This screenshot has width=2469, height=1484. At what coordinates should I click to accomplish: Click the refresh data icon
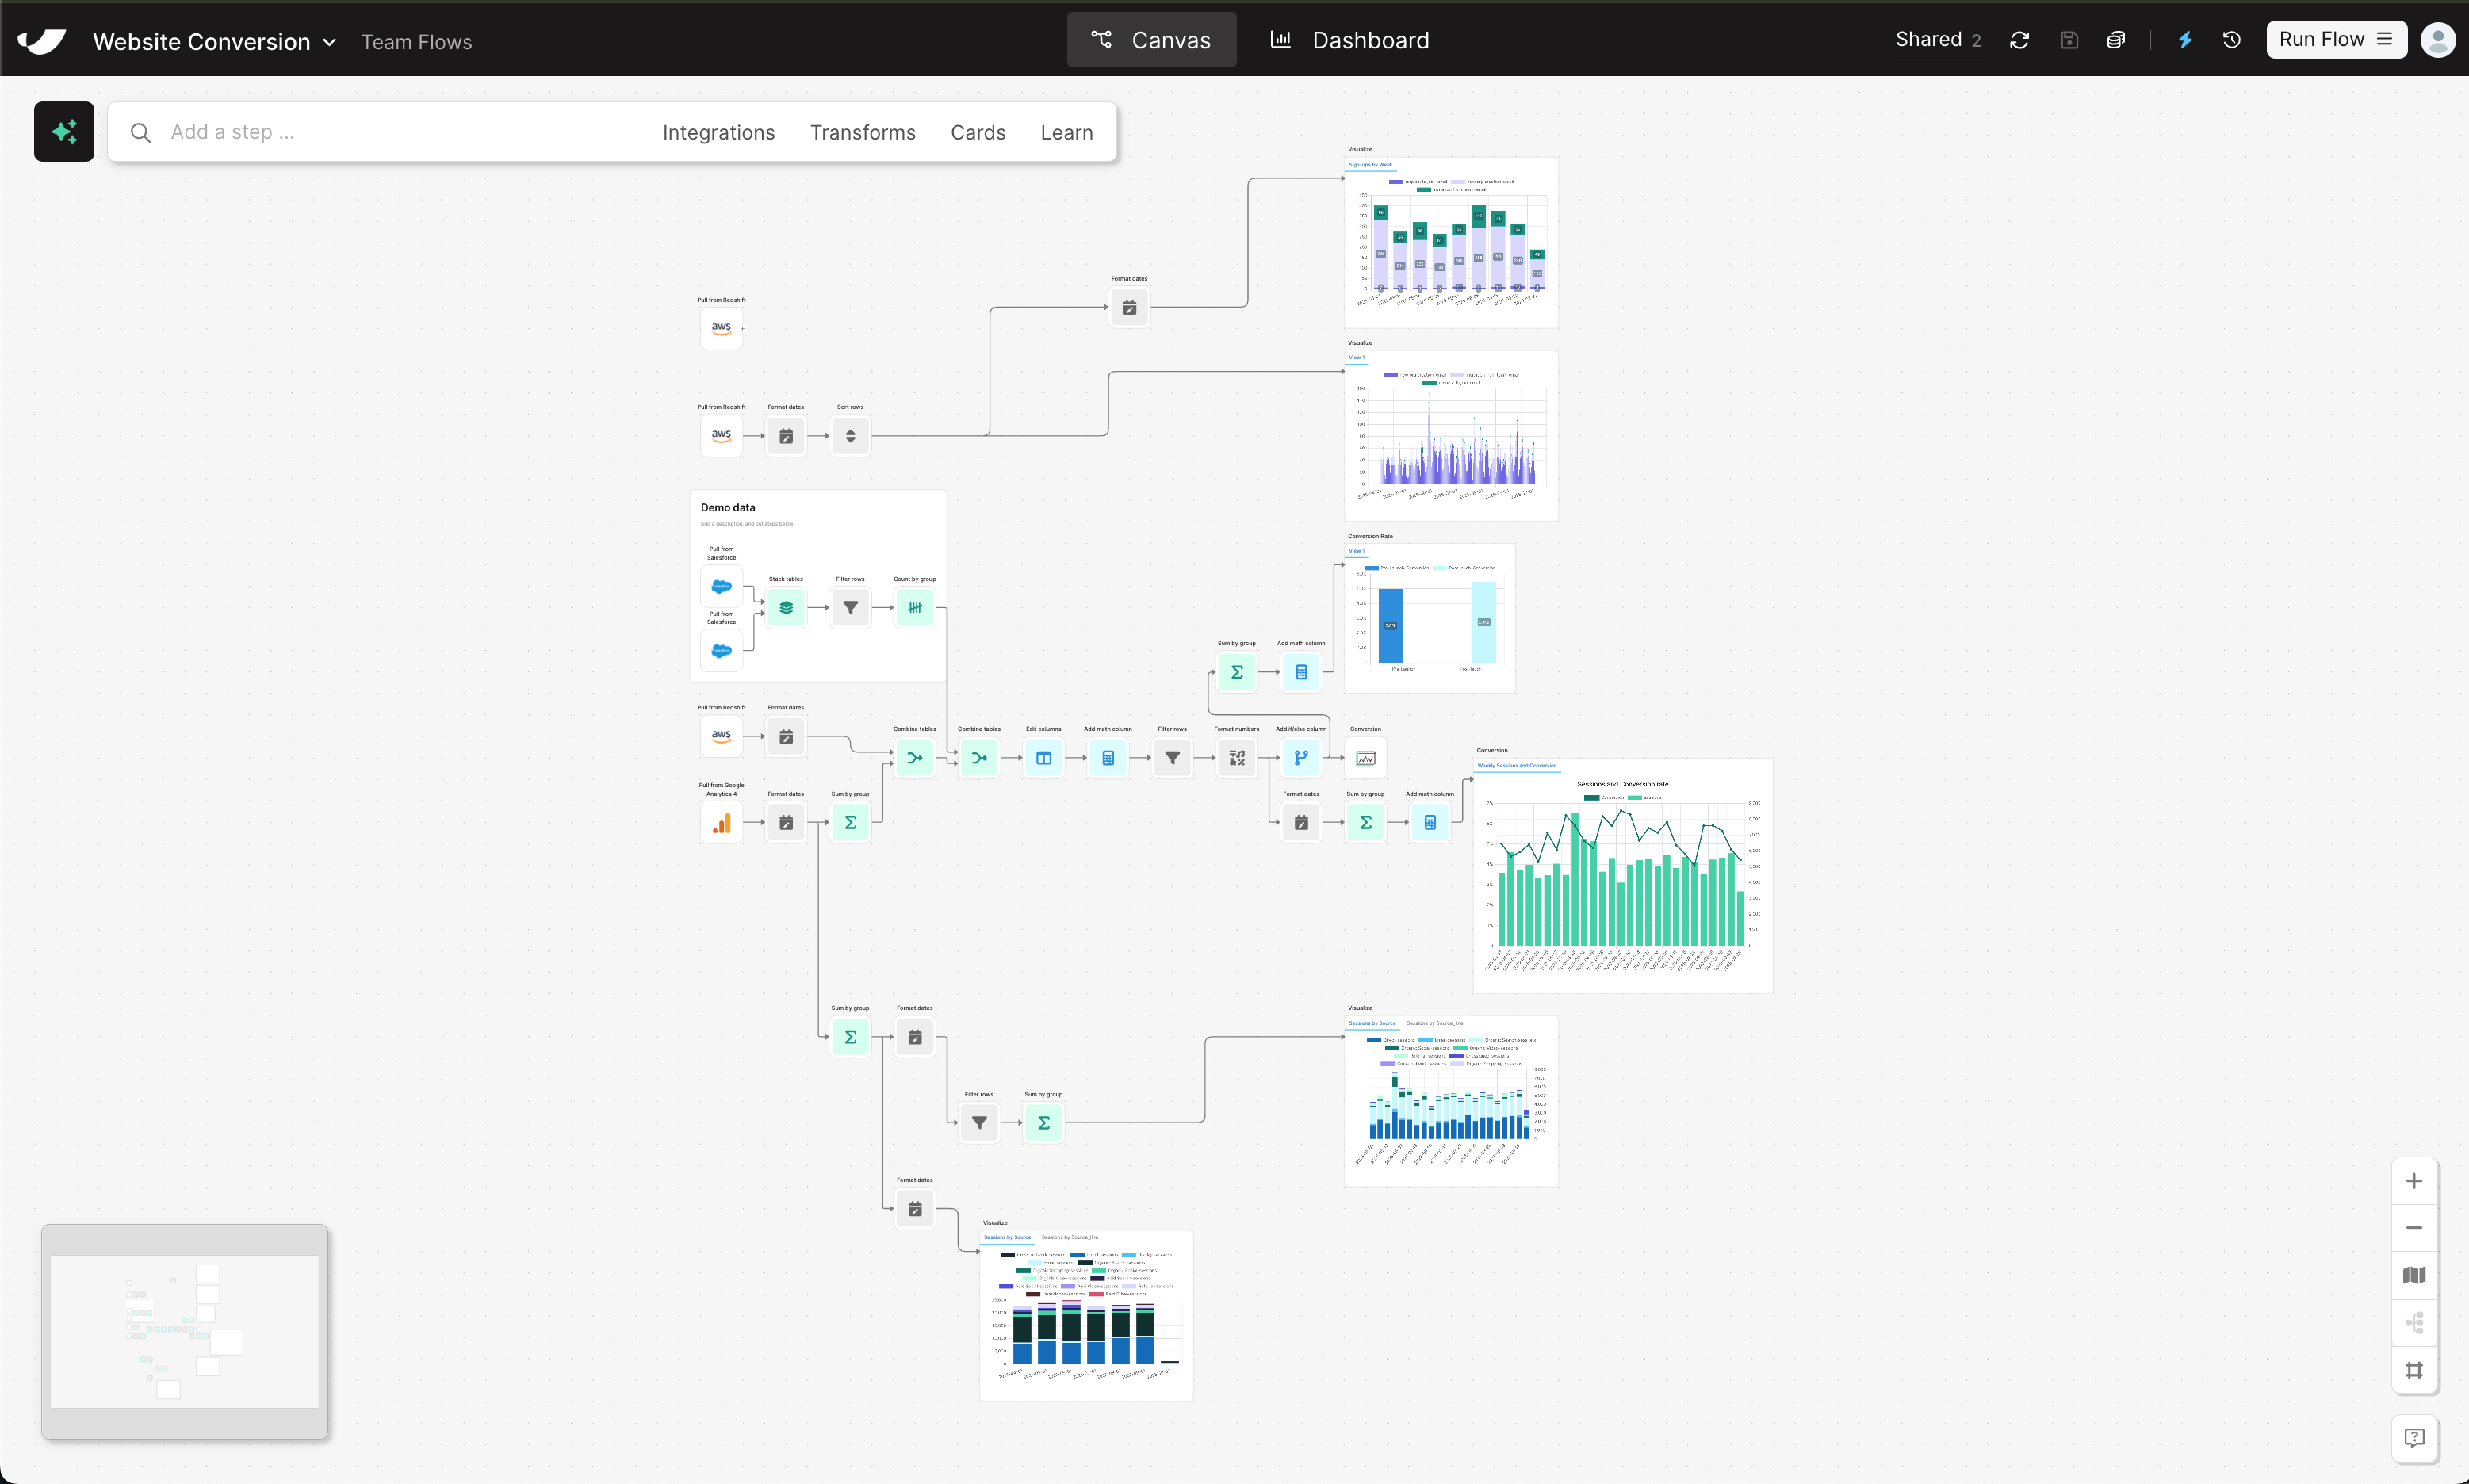2019,40
